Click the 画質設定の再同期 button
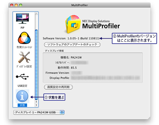 [58, 87]
